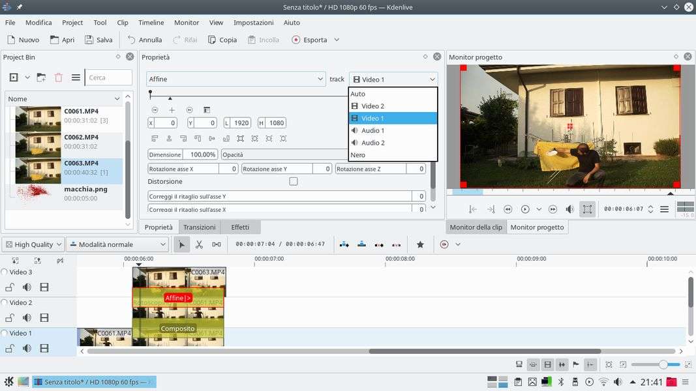Adjust the timeline zoom slider

[x=663, y=364]
